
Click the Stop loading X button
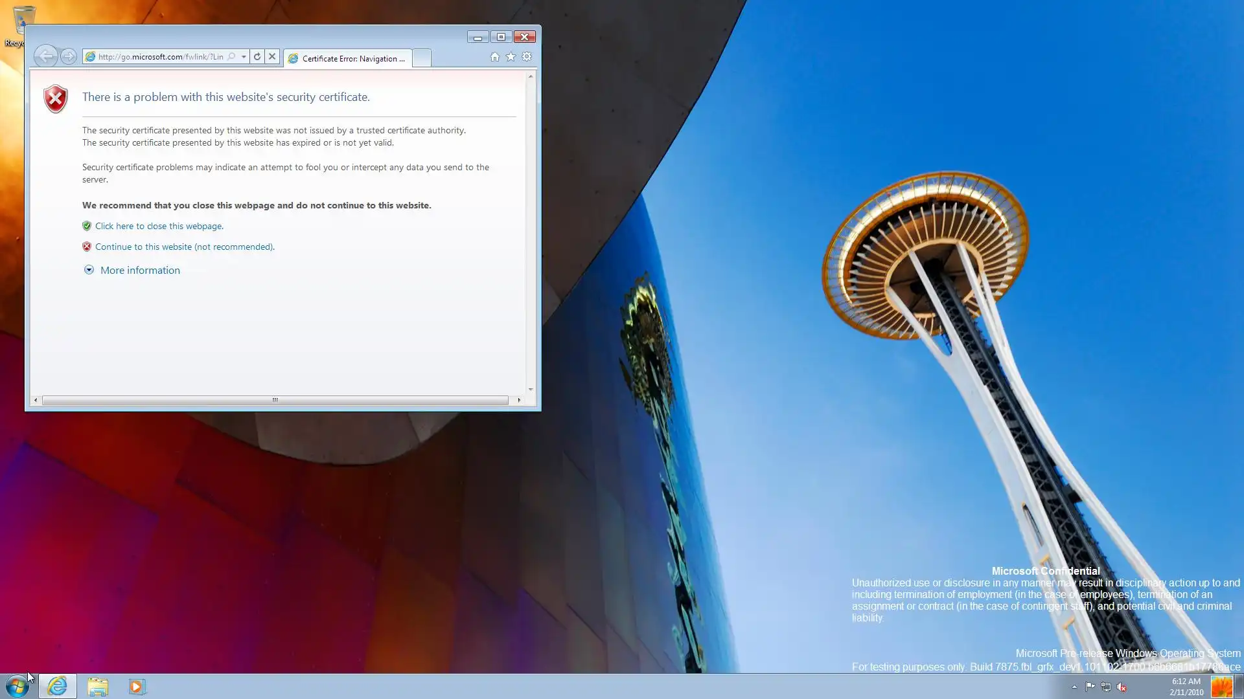point(272,56)
